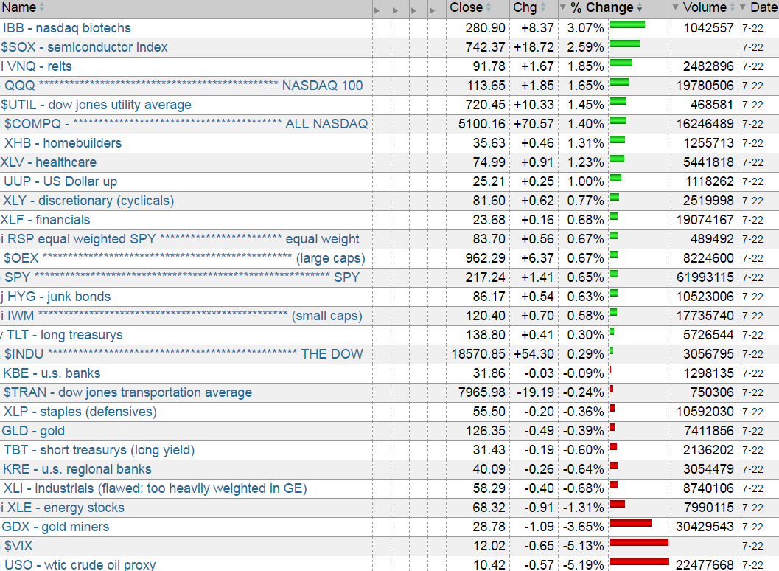Open the XLY - discretionary (cyclicals) link
The height and width of the screenshot is (571, 779).
(88, 201)
